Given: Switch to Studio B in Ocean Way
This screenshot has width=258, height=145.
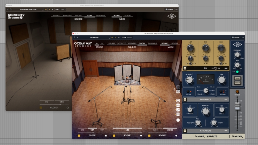Looking at the screenshot, I should coord(102,44).
